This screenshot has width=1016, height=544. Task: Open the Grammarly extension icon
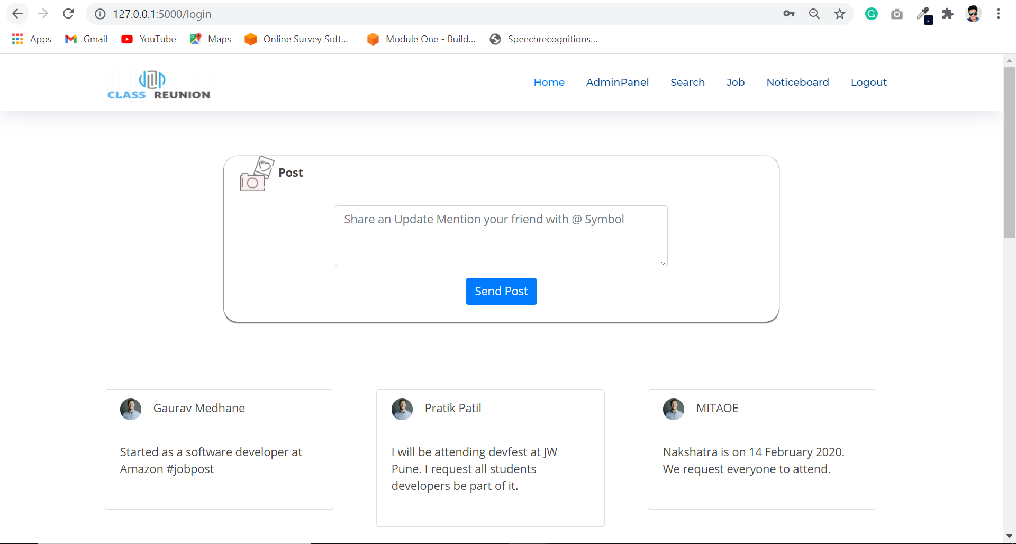click(x=872, y=14)
